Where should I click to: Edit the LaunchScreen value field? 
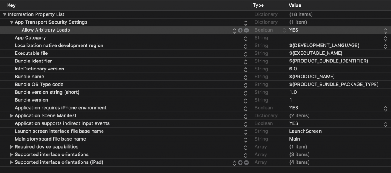point(305,131)
